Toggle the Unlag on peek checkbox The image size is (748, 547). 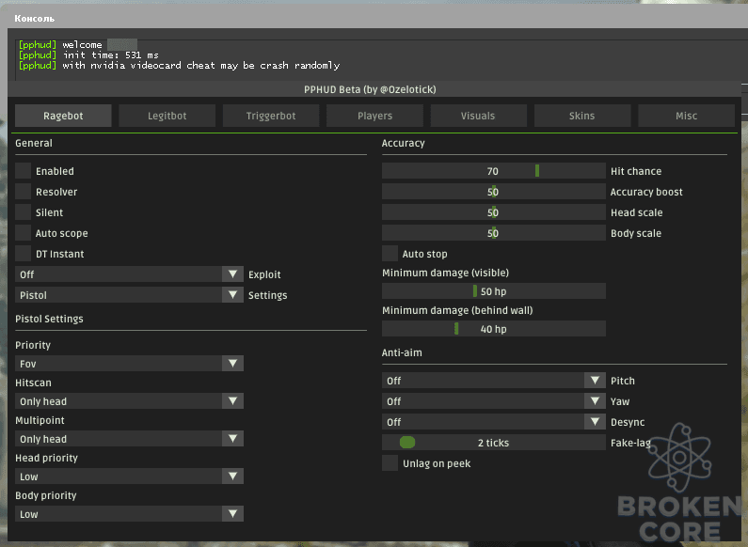click(x=390, y=462)
